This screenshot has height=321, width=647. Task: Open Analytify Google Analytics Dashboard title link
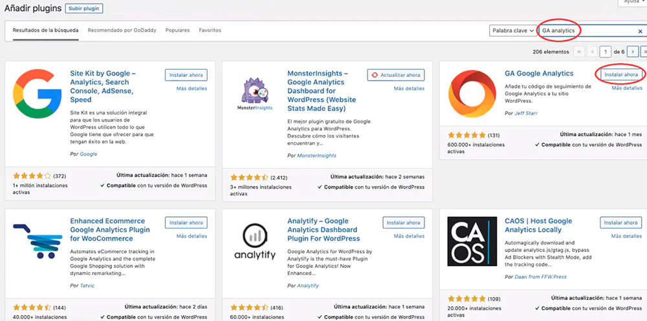pyautogui.click(x=323, y=229)
